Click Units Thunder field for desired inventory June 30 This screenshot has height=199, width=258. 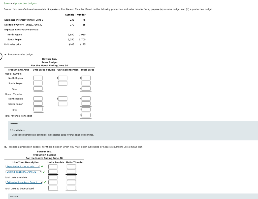[x=71, y=172]
